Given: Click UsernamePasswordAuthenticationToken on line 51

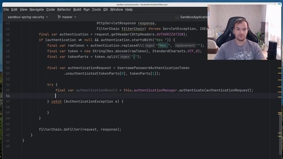Looking at the screenshot, I should tap(153, 68).
